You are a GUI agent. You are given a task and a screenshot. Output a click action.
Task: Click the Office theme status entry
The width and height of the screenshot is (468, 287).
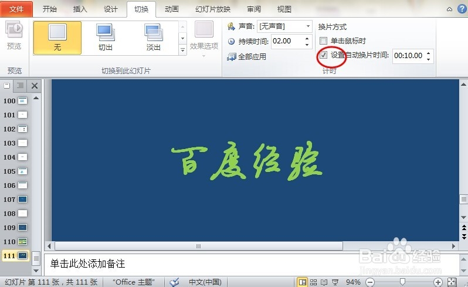(133, 282)
